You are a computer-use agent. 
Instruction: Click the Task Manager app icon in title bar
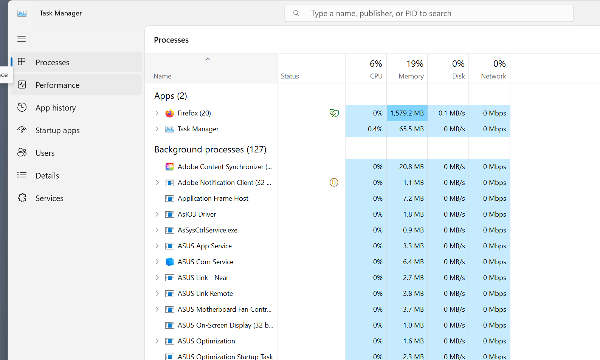click(22, 13)
